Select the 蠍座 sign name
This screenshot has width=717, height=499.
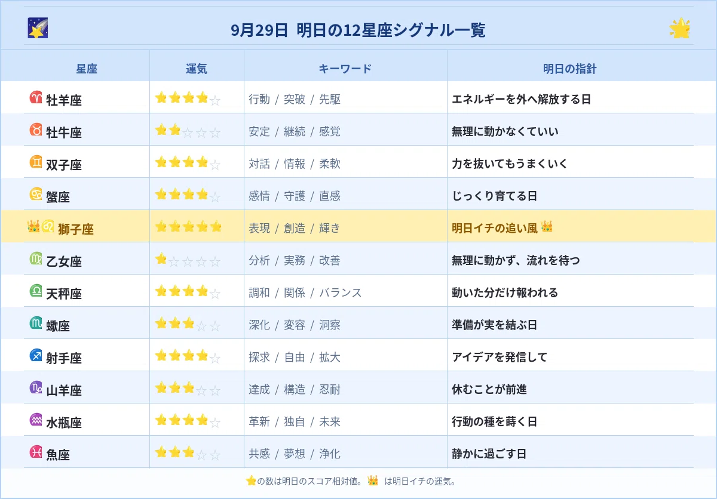coord(58,326)
